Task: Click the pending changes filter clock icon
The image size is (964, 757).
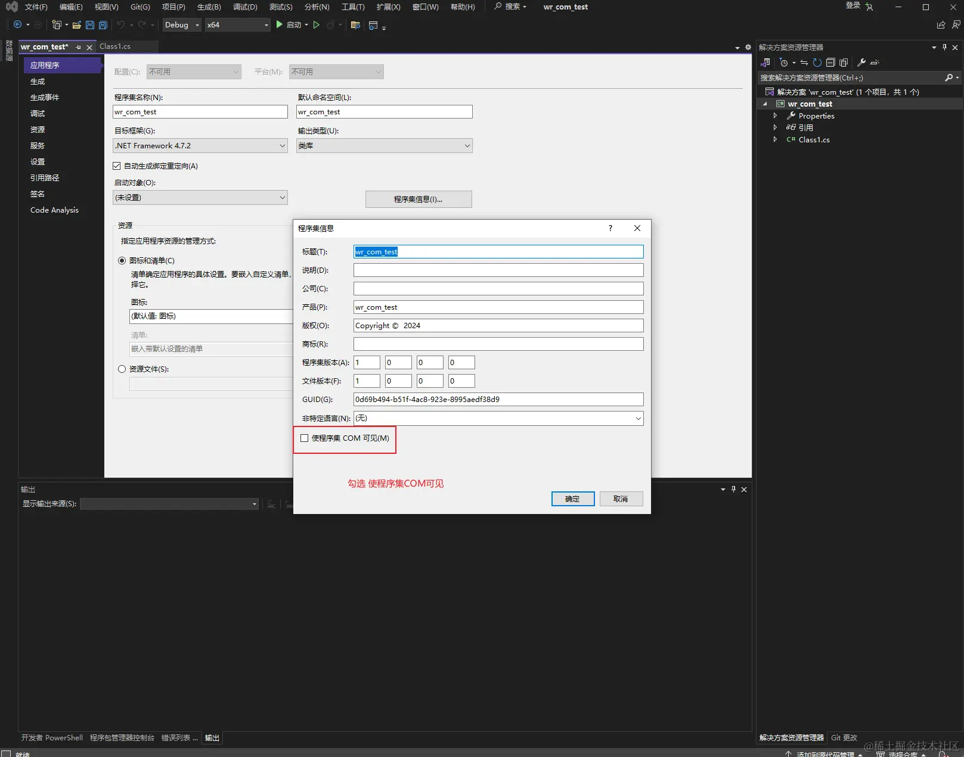Action: tap(783, 63)
